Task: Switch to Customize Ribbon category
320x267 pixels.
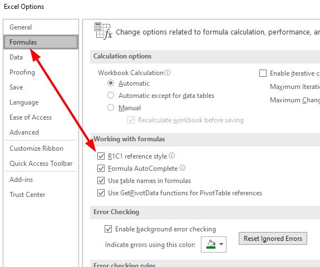Action: (x=36, y=149)
